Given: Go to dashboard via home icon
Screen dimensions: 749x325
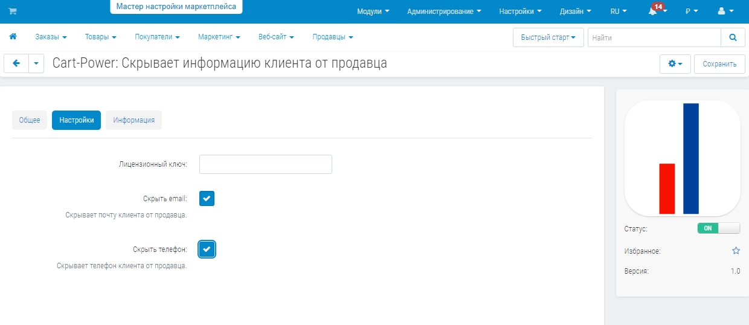Looking at the screenshot, I should 13,37.
